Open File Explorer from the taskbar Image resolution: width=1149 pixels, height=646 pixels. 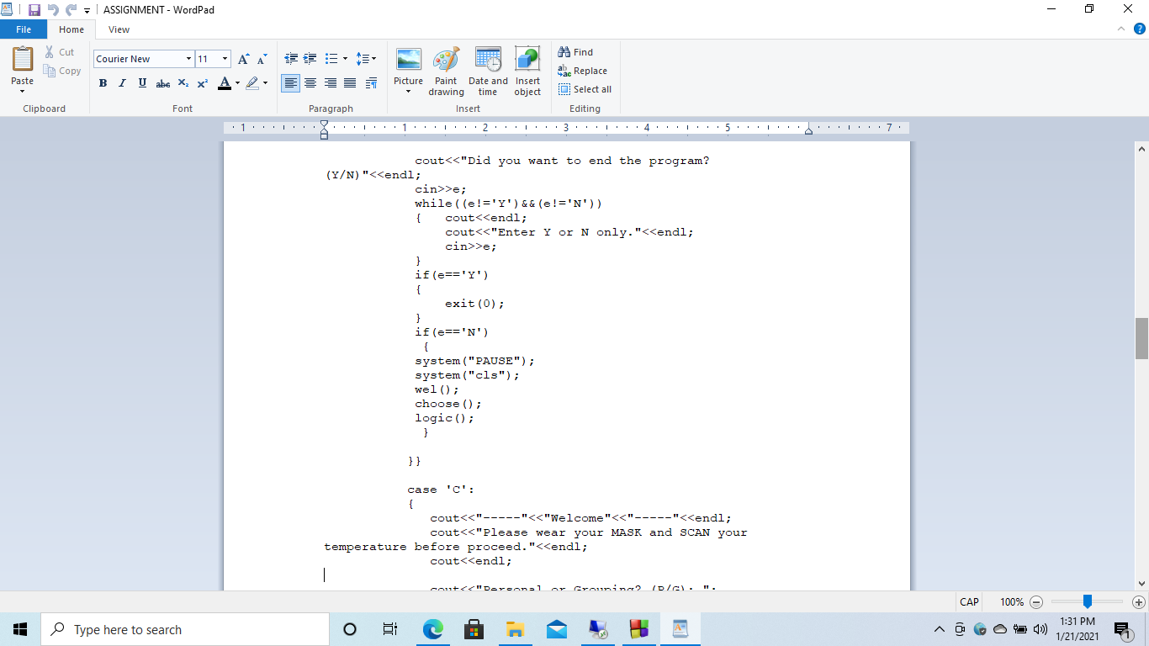(x=515, y=629)
